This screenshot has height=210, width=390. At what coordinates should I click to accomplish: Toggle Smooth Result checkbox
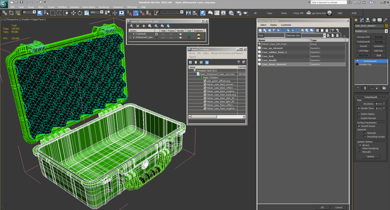[x=358, y=126]
